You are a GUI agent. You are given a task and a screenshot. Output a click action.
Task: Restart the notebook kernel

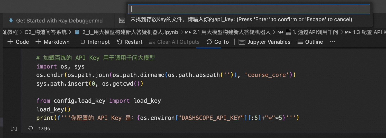(x=130, y=42)
